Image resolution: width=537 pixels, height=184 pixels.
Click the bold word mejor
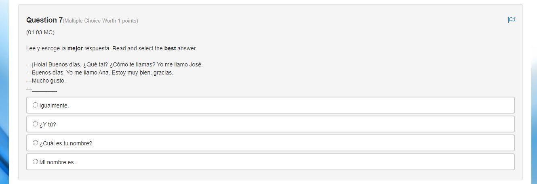75,48
